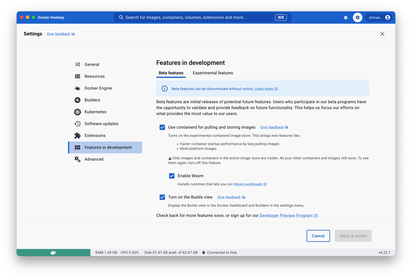Viewport: 412px width, 278px height.
Task: Open Docker Engine settings section
Action: point(105,88)
